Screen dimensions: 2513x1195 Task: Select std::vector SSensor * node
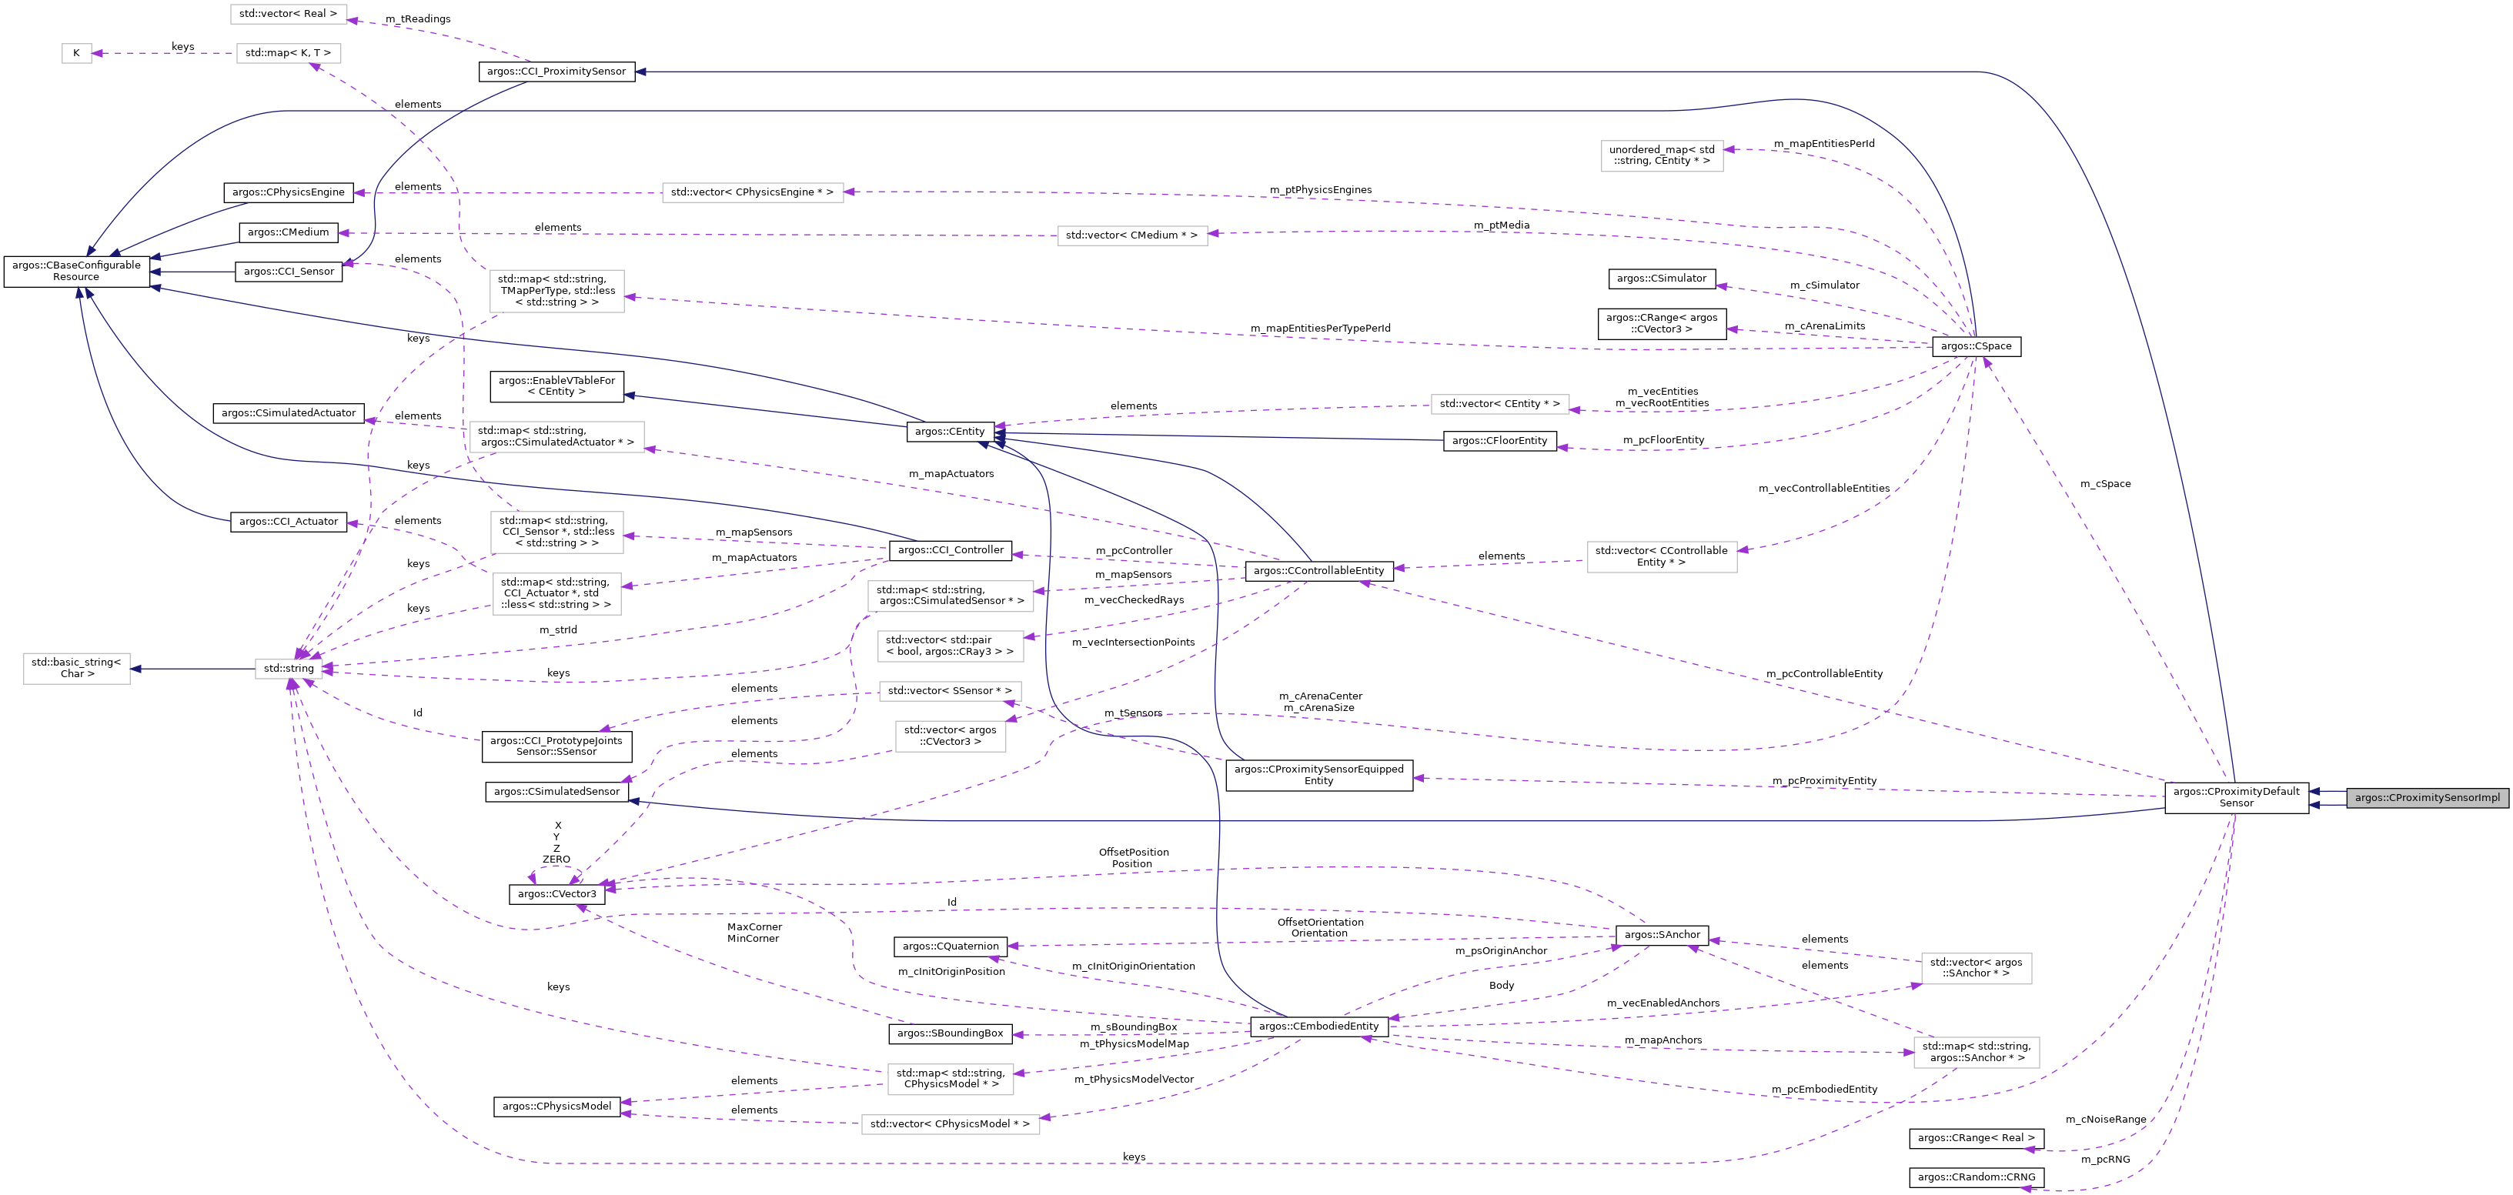coord(951,692)
